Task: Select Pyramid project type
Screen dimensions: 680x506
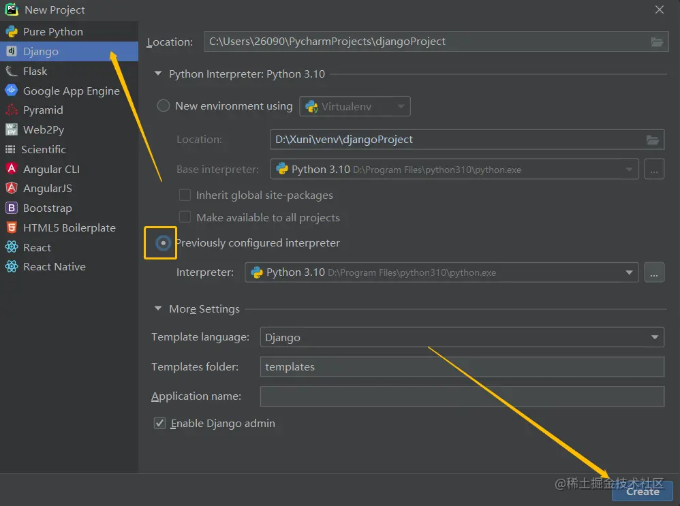Action: 69,110
